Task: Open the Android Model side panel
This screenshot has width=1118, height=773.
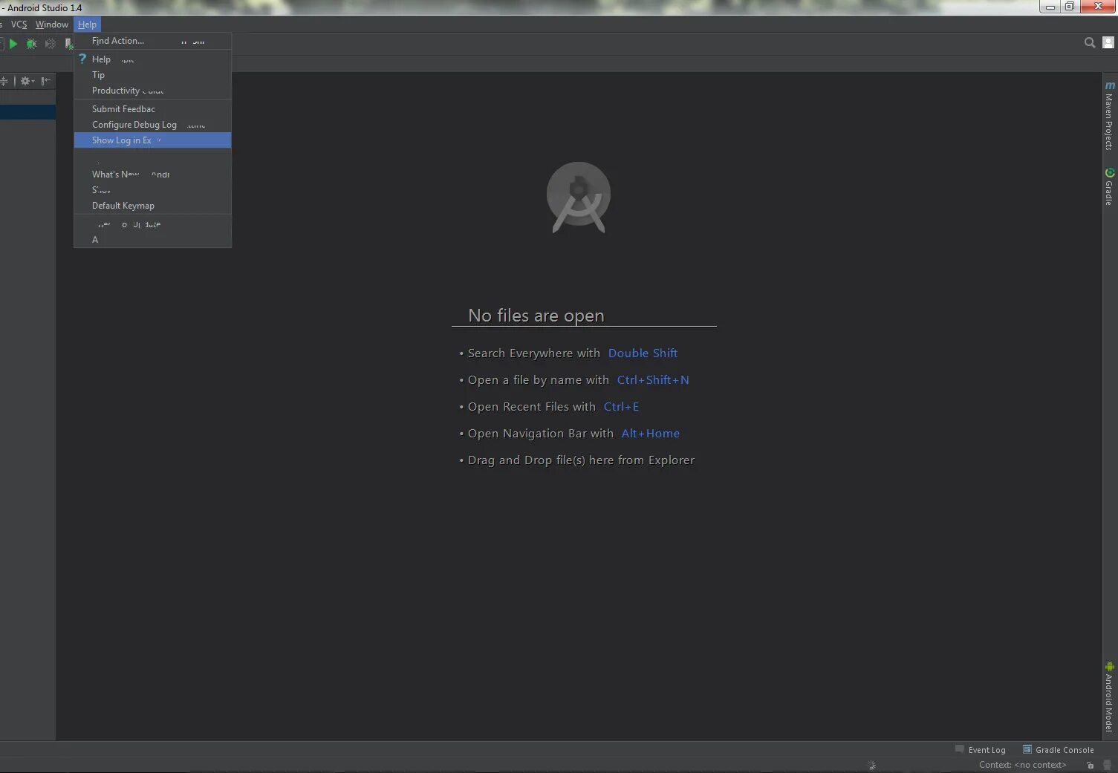Action: tap(1109, 697)
